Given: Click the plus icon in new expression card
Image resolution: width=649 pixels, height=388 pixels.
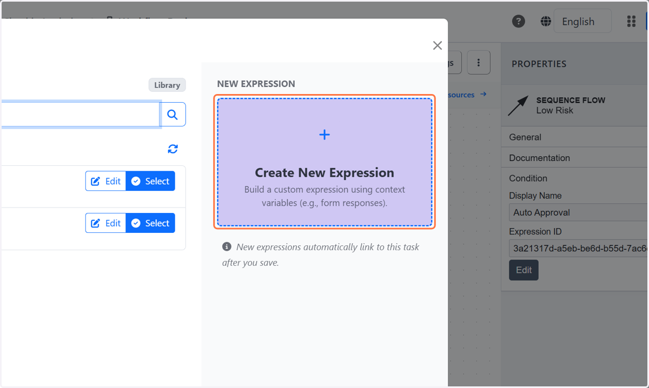Looking at the screenshot, I should [x=325, y=135].
